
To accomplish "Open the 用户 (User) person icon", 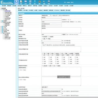I will (35, 2).
